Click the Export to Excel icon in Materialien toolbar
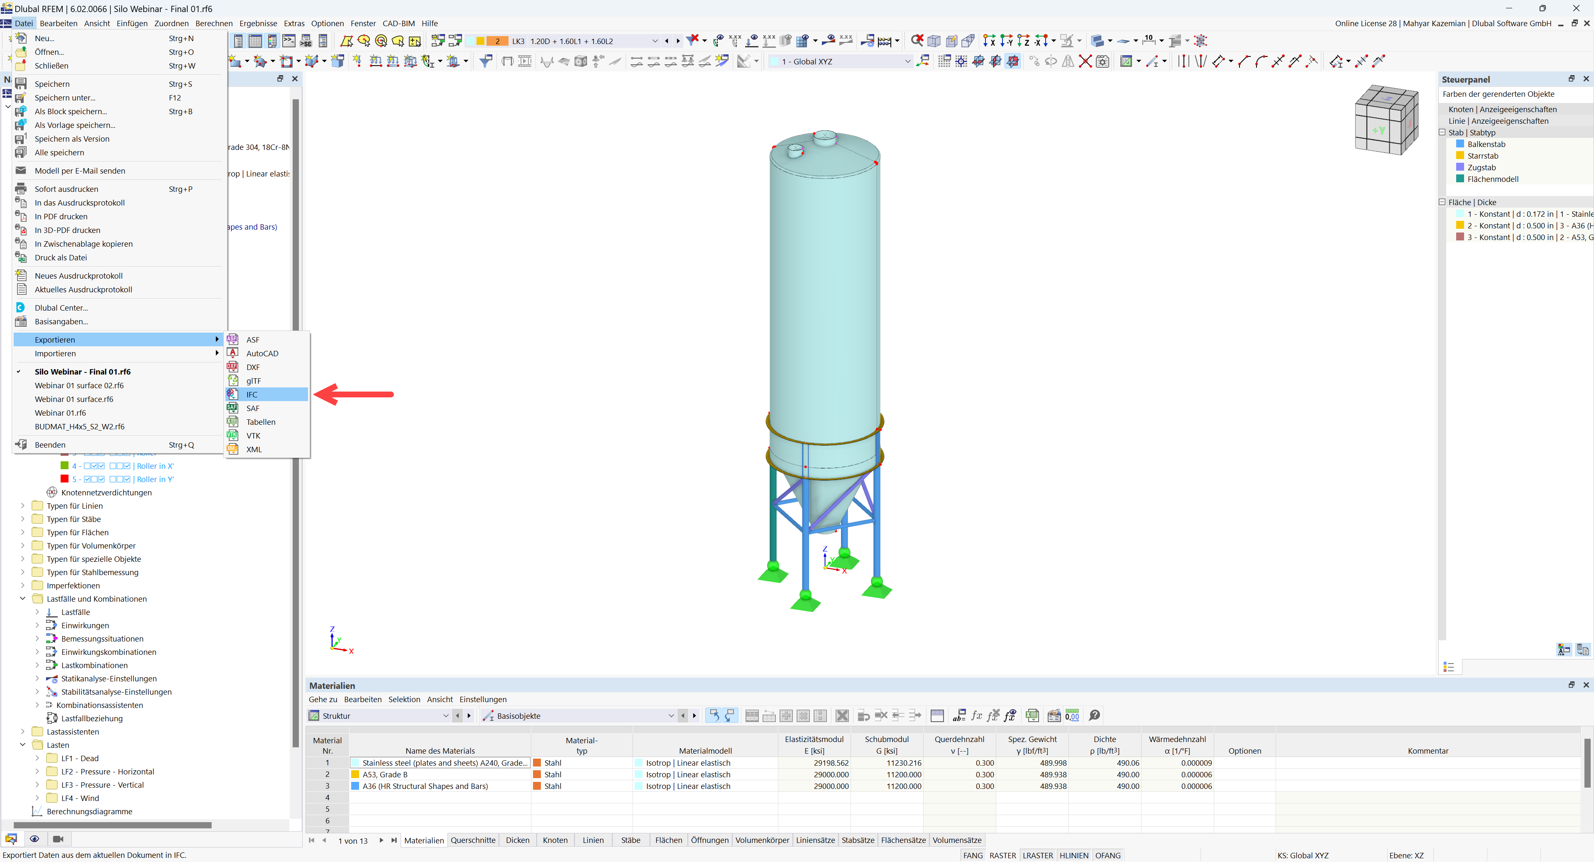The image size is (1594, 862). point(1032,716)
